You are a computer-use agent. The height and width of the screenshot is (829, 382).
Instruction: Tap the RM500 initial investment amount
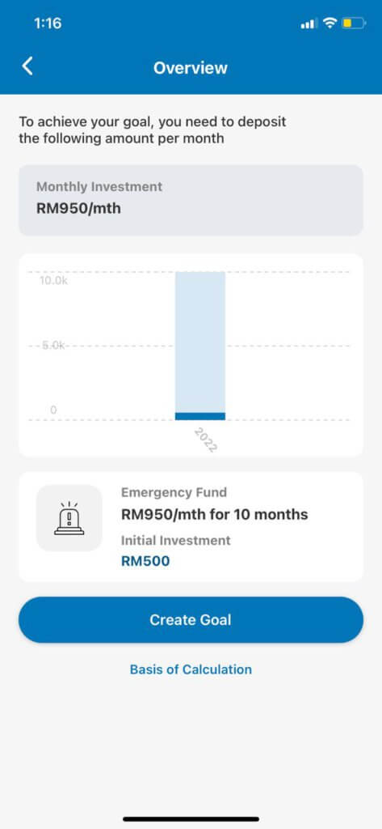click(145, 561)
